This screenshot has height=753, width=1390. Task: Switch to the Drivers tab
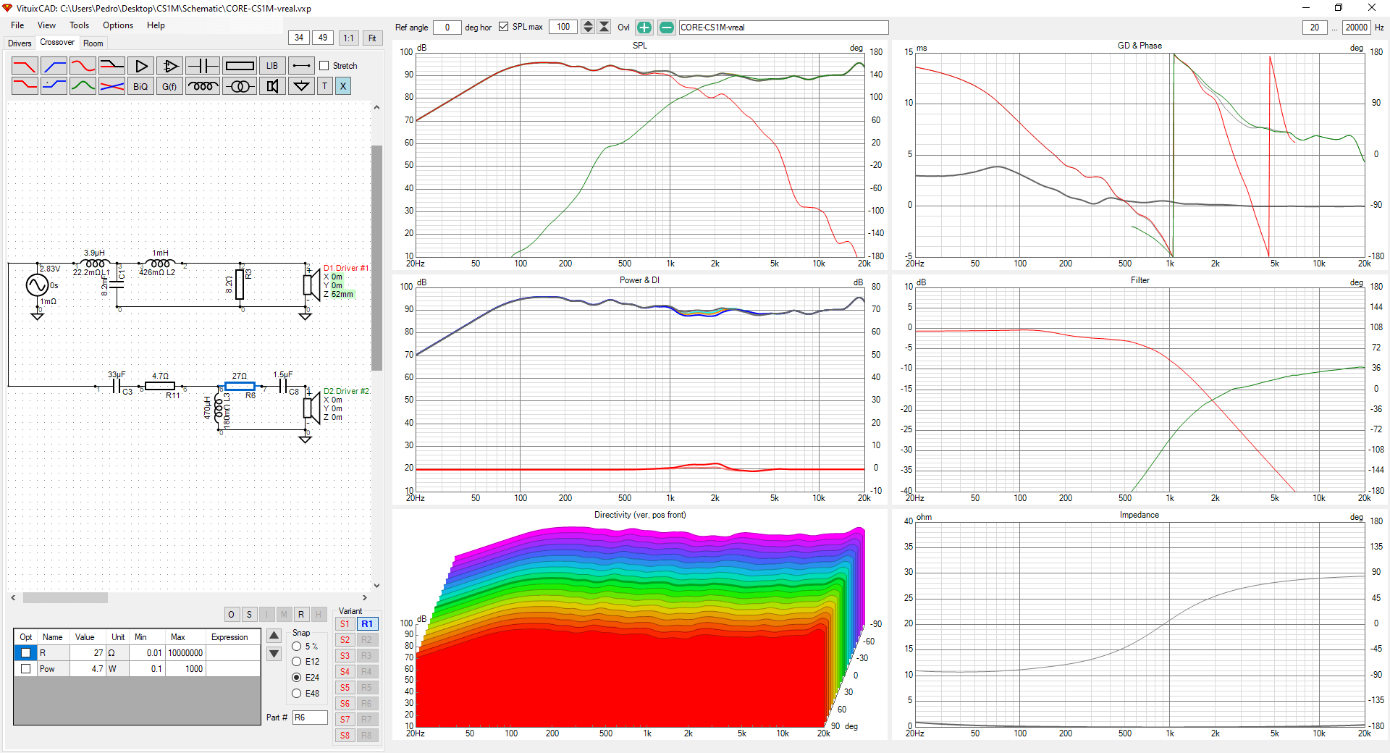pos(20,43)
